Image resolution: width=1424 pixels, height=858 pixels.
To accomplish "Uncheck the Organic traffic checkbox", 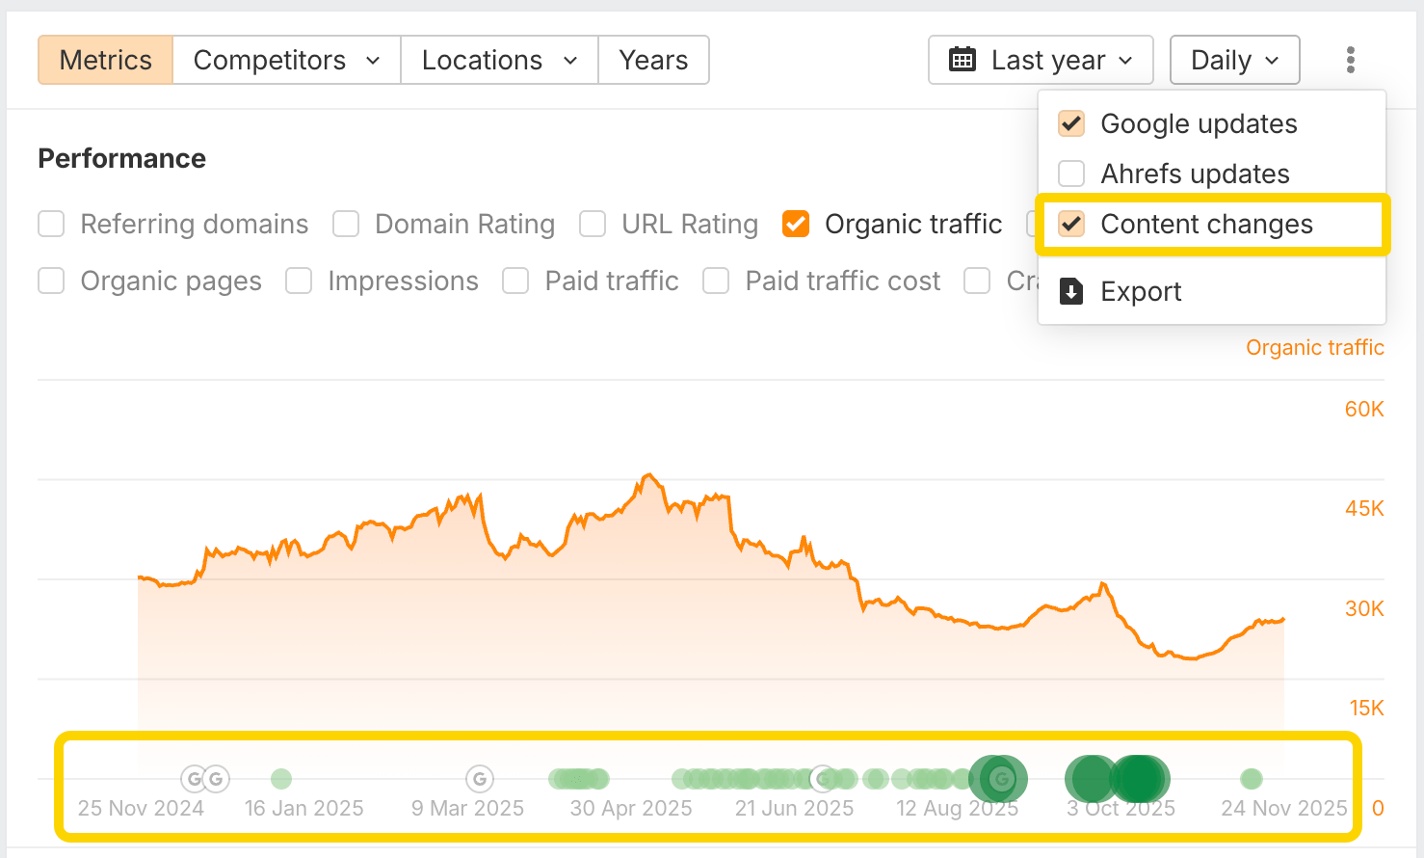I will point(796,224).
